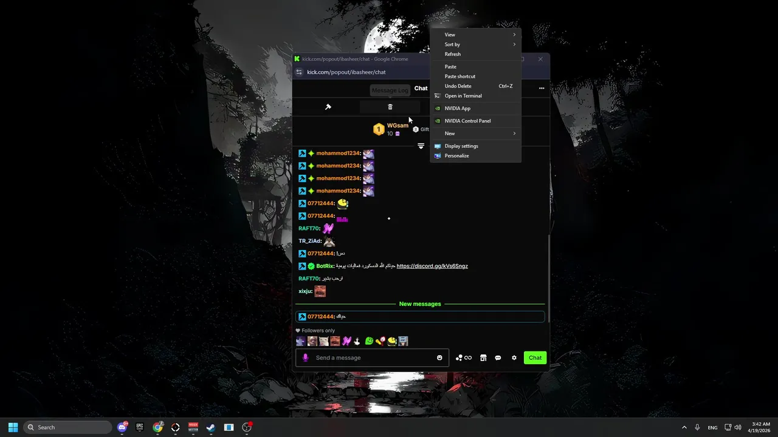Expand the View submenu in context menu
This screenshot has width=778, height=437.
point(475,35)
